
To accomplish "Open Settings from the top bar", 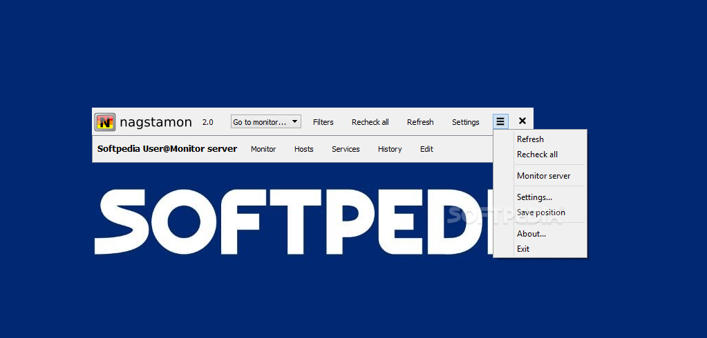I will pyautogui.click(x=466, y=122).
